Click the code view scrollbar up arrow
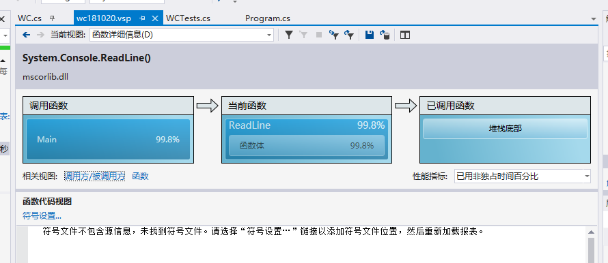This screenshot has height=263, width=608. pos(591,232)
